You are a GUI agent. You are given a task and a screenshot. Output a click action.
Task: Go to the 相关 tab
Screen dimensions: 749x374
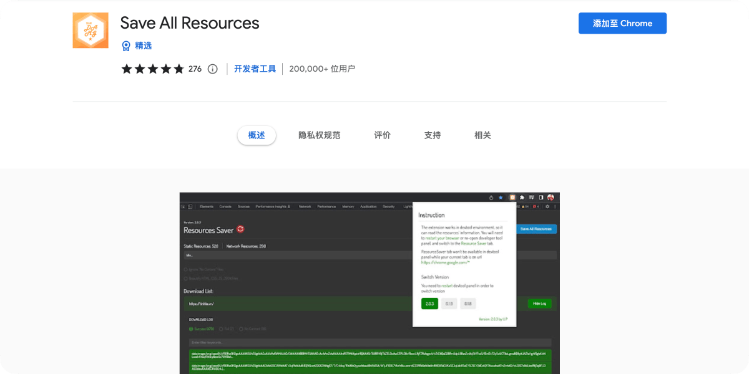click(482, 135)
